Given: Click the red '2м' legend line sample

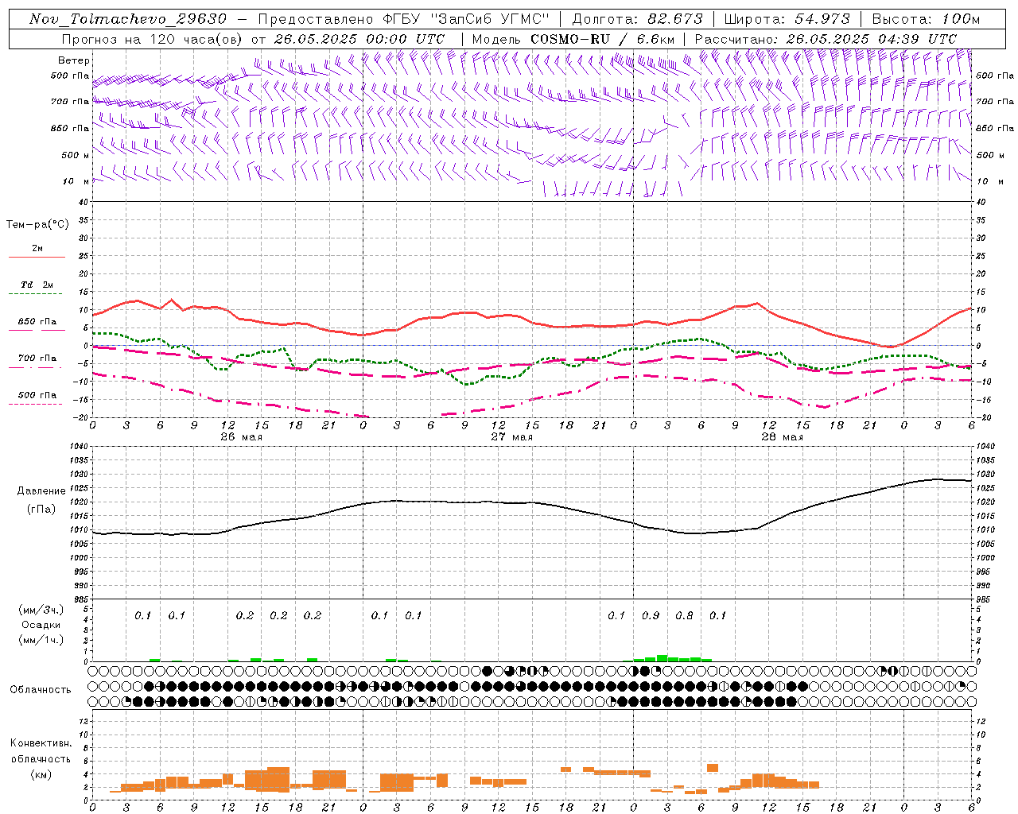Looking at the screenshot, I should 37,258.
